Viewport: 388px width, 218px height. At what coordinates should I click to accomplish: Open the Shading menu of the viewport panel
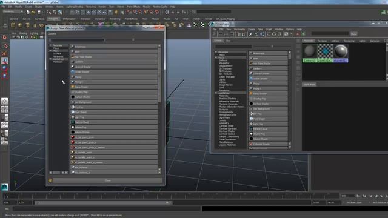(23, 33)
